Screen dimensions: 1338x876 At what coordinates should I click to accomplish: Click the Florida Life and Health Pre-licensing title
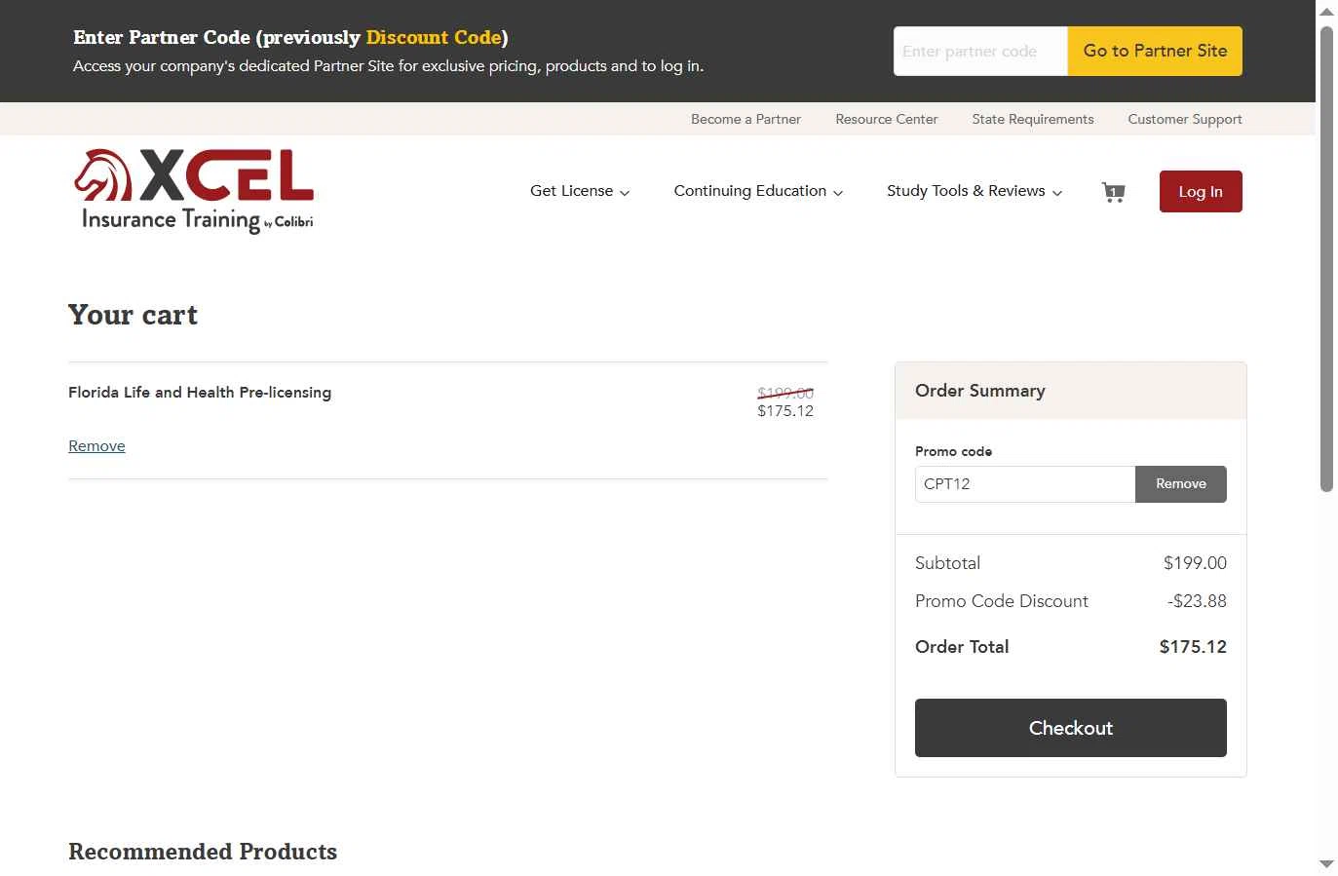(200, 393)
